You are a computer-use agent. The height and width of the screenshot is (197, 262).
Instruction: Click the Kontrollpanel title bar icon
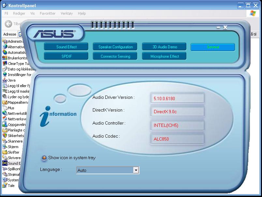coord(5,5)
